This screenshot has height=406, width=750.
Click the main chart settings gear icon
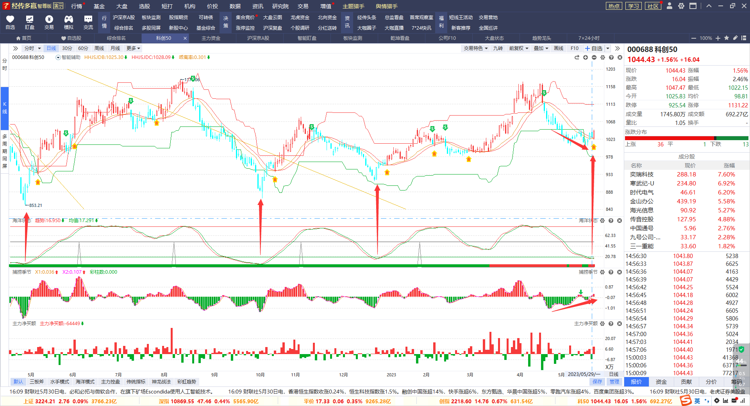(x=603, y=57)
